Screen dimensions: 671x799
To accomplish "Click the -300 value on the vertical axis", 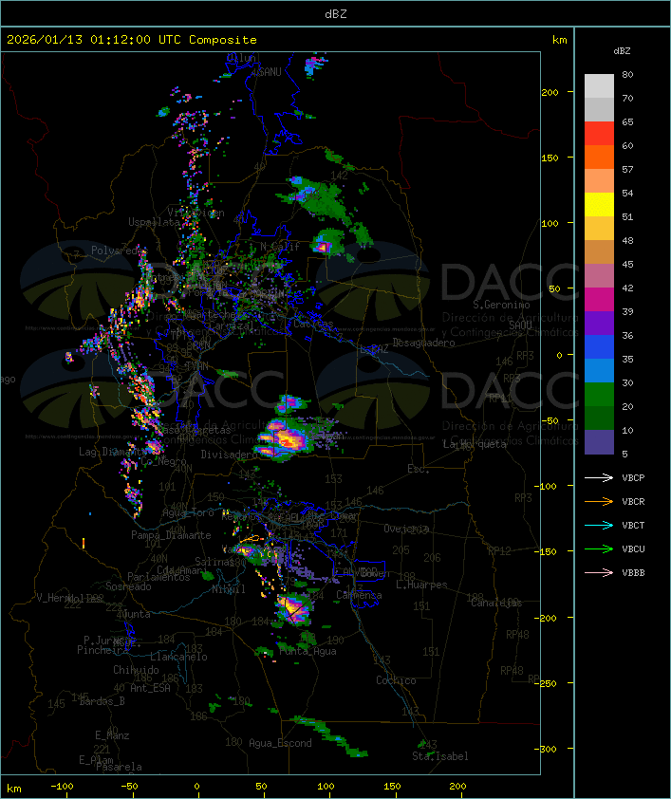I will point(548,749).
